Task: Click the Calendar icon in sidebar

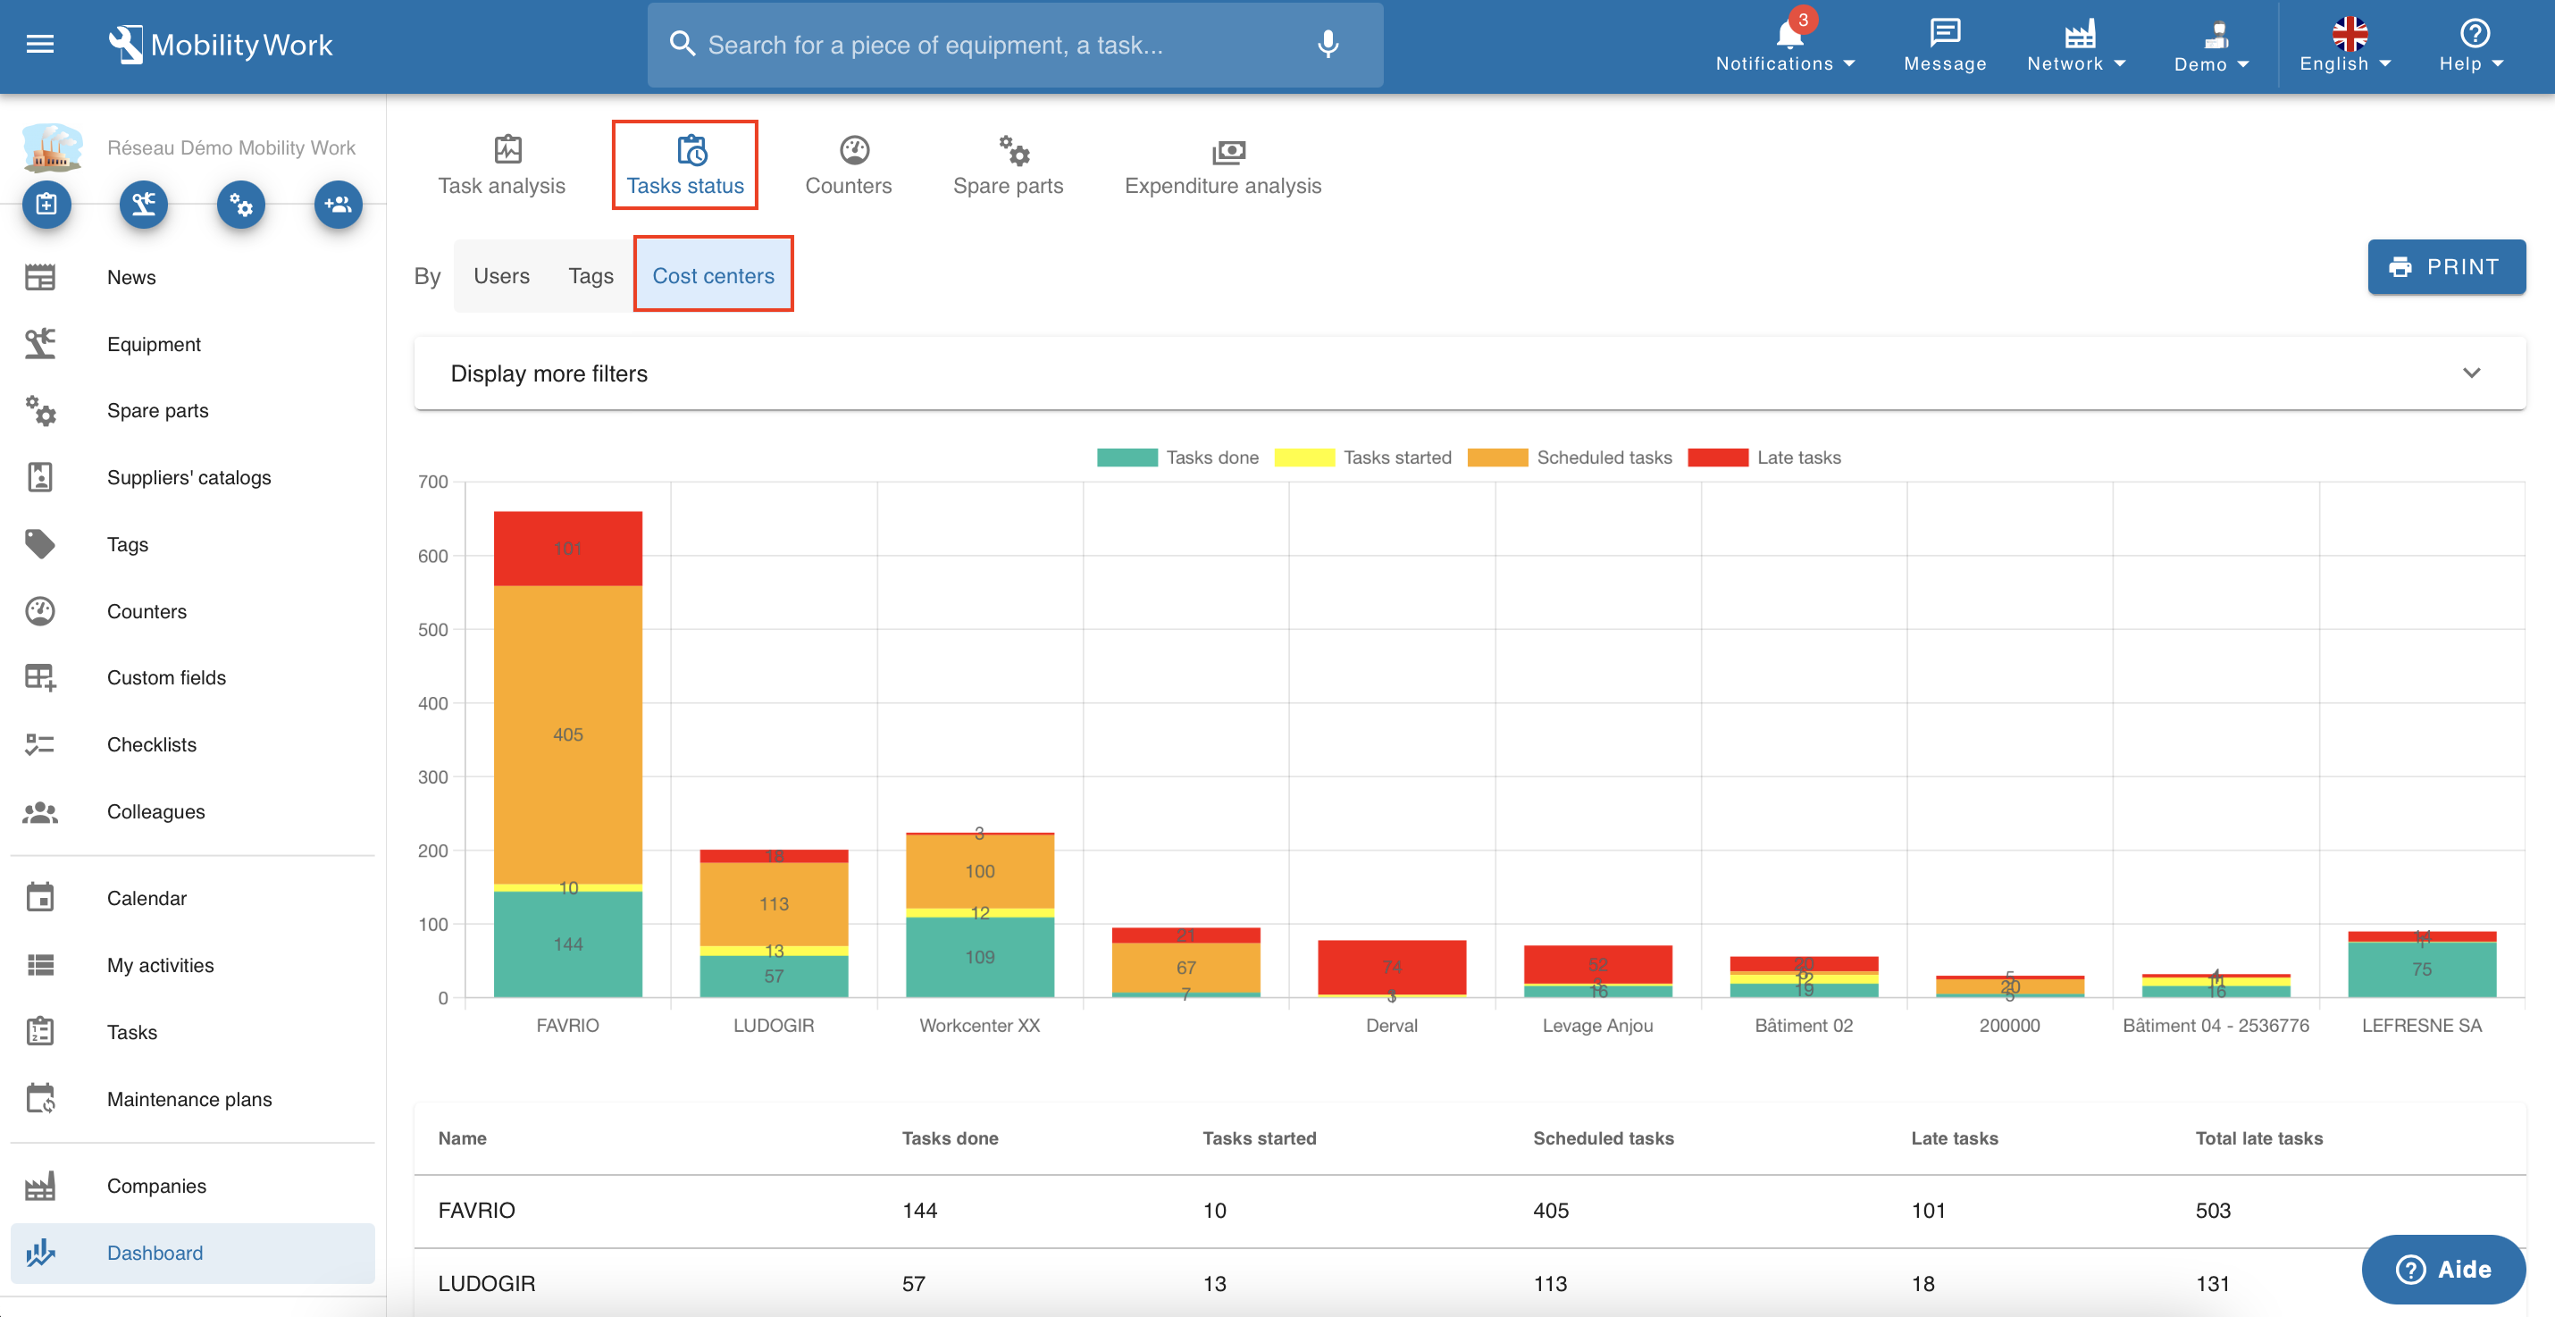Action: pos(39,897)
